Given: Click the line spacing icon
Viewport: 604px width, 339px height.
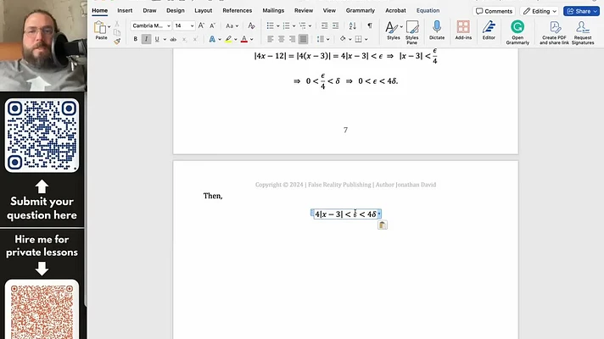Looking at the screenshot, I should pyautogui.click(x=320, y=39).
